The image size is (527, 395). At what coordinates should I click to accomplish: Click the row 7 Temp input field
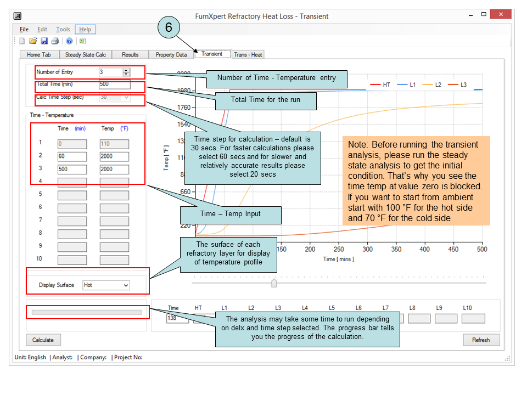pyautogui.click(x=114, y=221)
